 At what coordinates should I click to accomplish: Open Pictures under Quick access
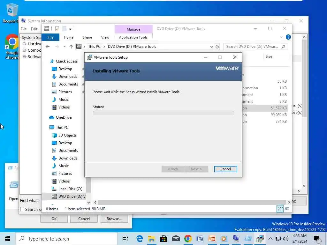tap(65, 92)
